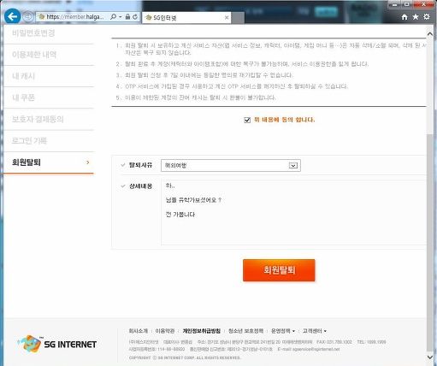
Task: Open 로그인 기록 in the sidebar
Action: click(x=29, y=140)
